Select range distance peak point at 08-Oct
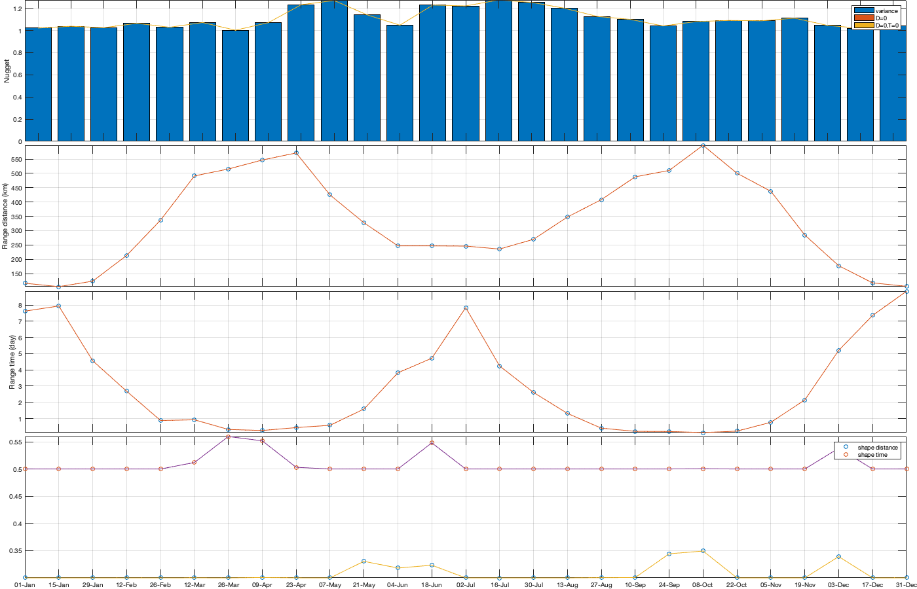The width and height of the screenshot is (917, 589). click(x=703, y=145)
